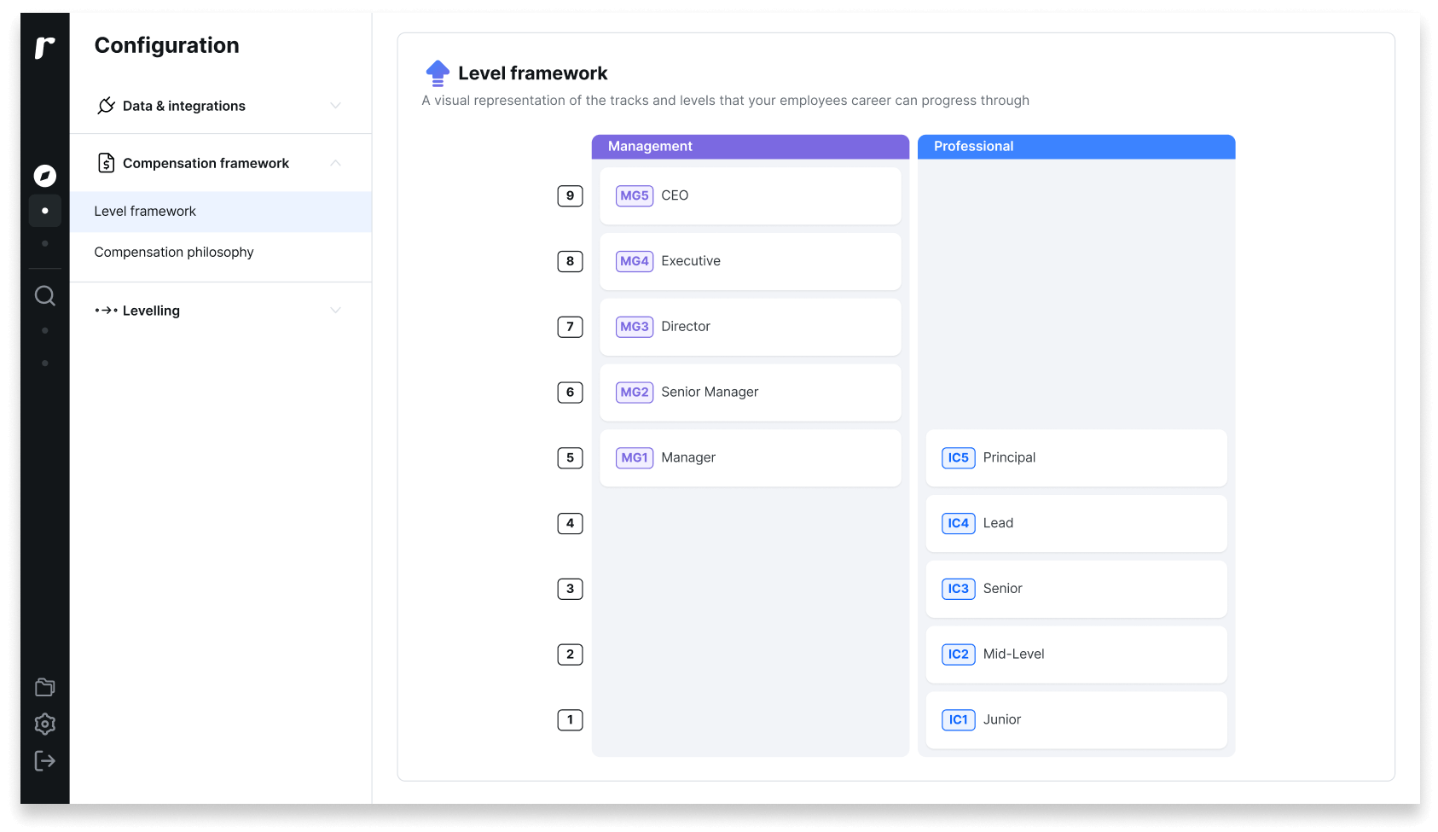Screen dimensions: 1438x832
Task: Click the level number 2 badge
Action: coord(570,655)
